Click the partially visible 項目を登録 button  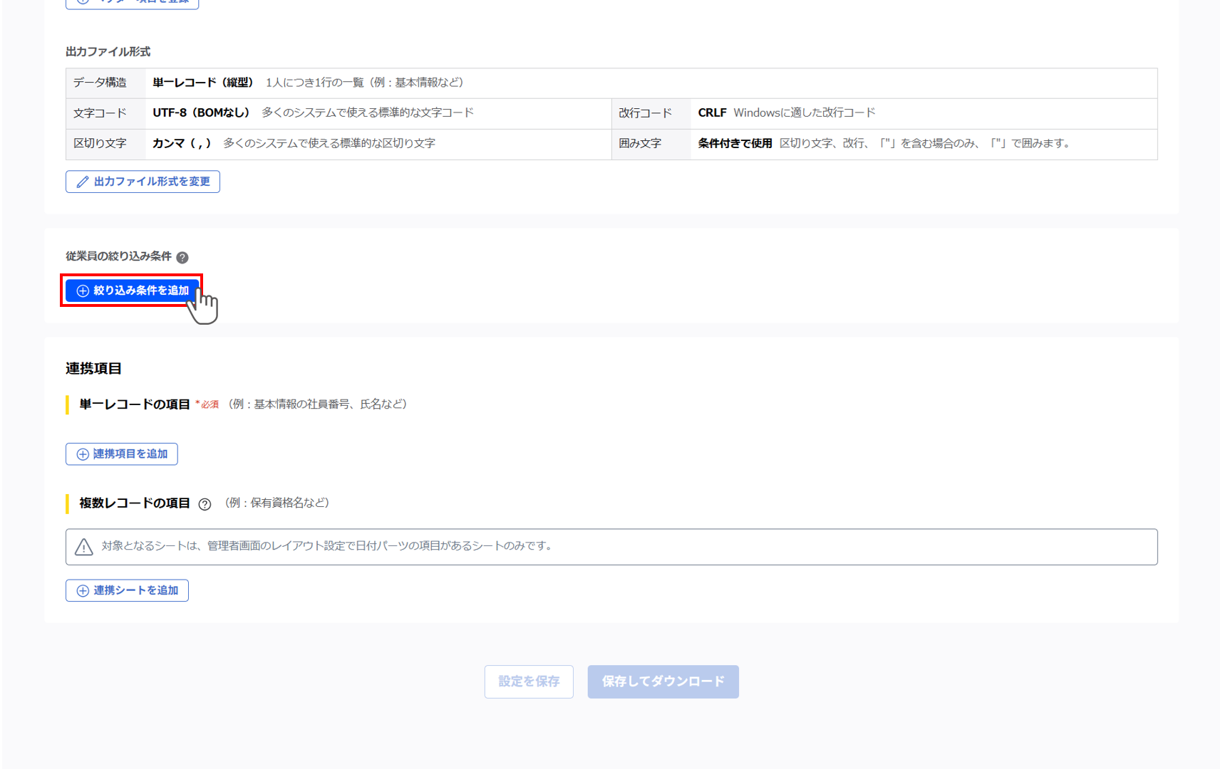[132, 3]
